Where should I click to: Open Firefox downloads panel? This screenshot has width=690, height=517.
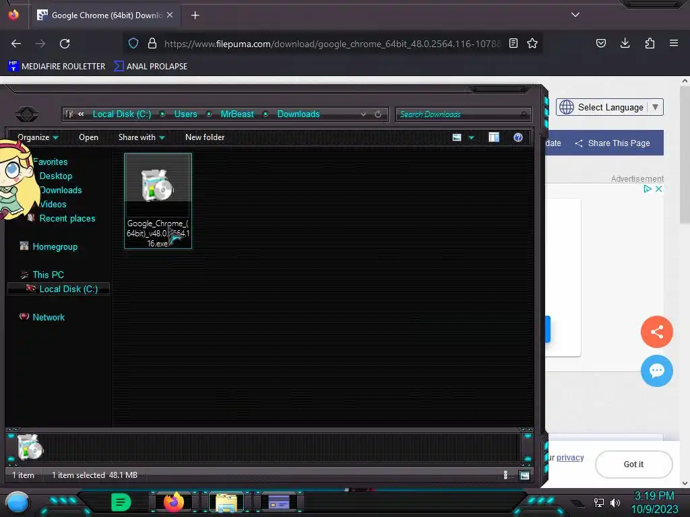click(x=625, y=43)
